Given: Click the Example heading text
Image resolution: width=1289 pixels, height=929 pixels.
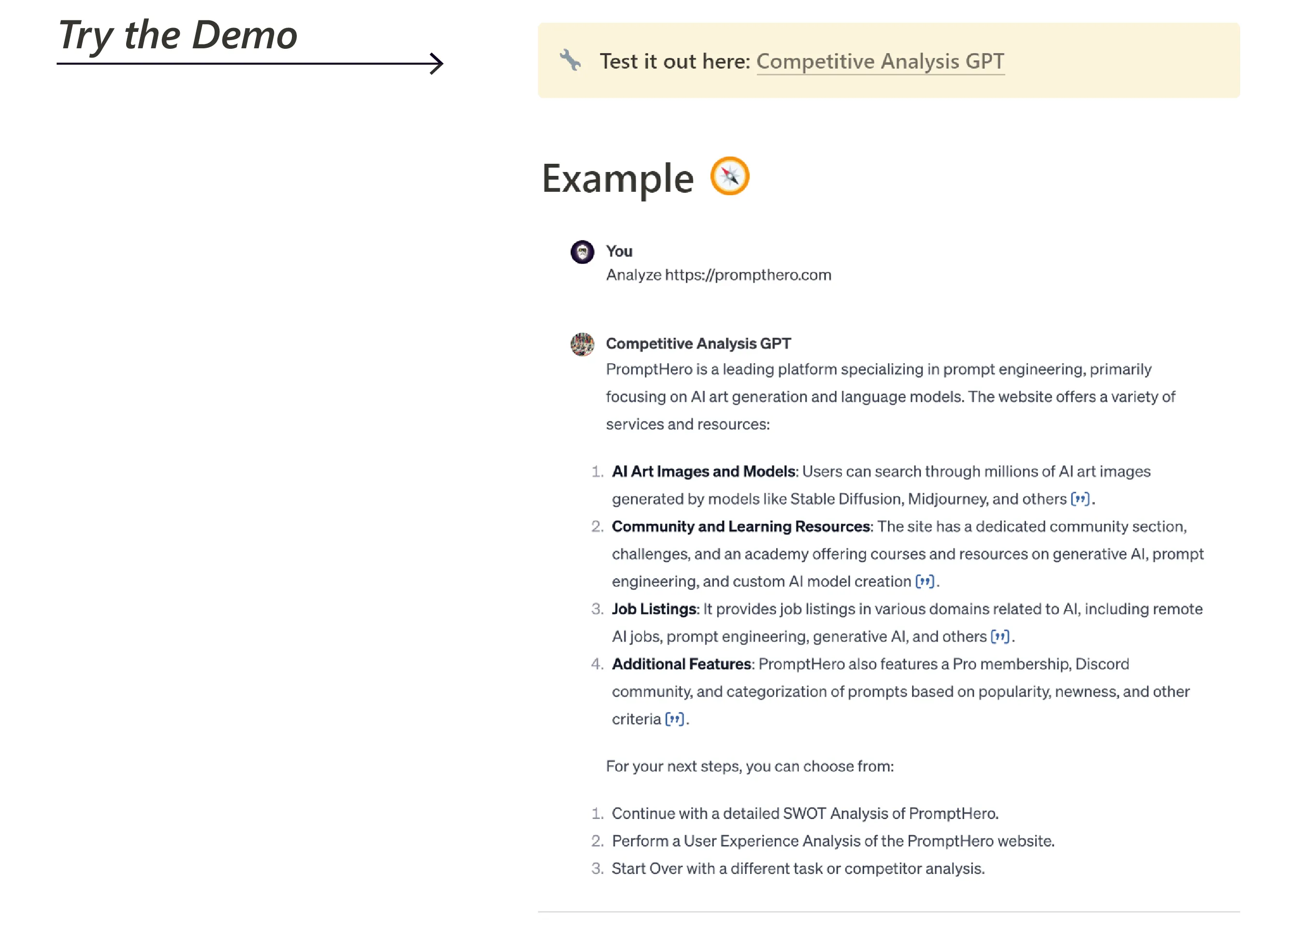Looking at the screenshot, I should 618,178.
